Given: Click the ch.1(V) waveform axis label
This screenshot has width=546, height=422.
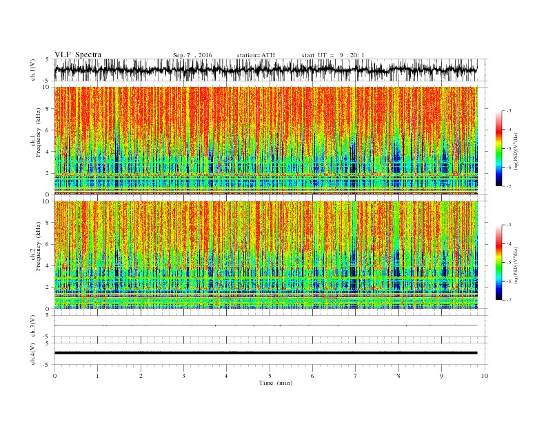Looking at the screenshot, I should [33, 70].
